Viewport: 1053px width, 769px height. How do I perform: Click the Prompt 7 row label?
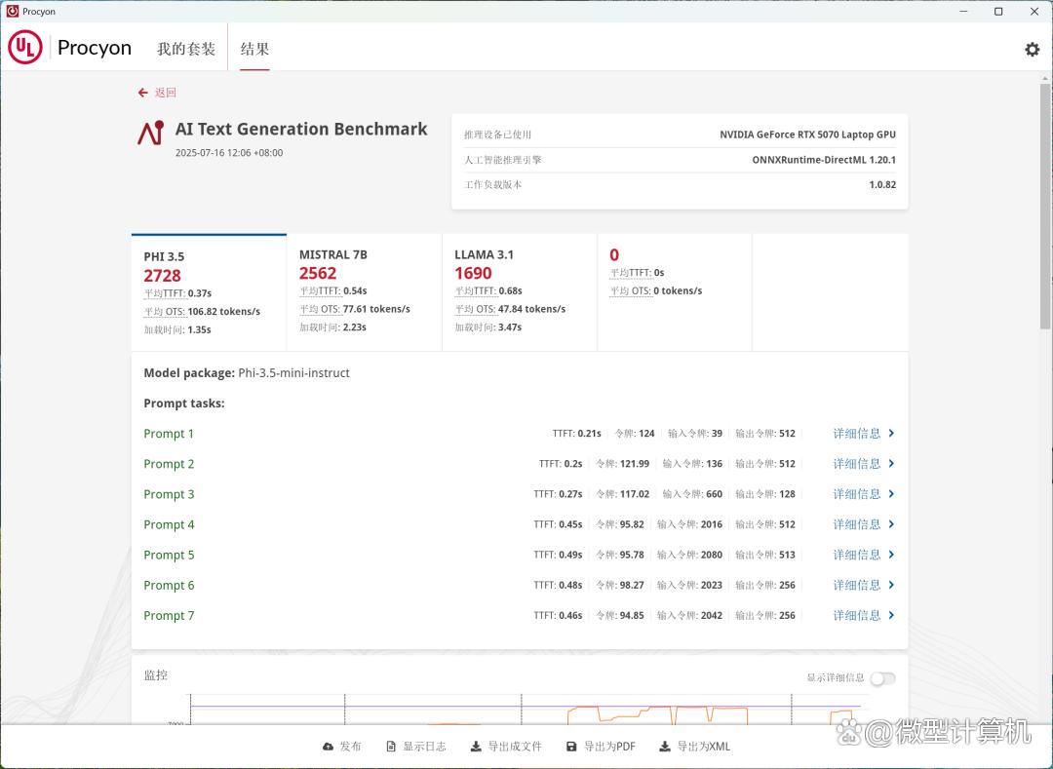(x=169, y=615)
